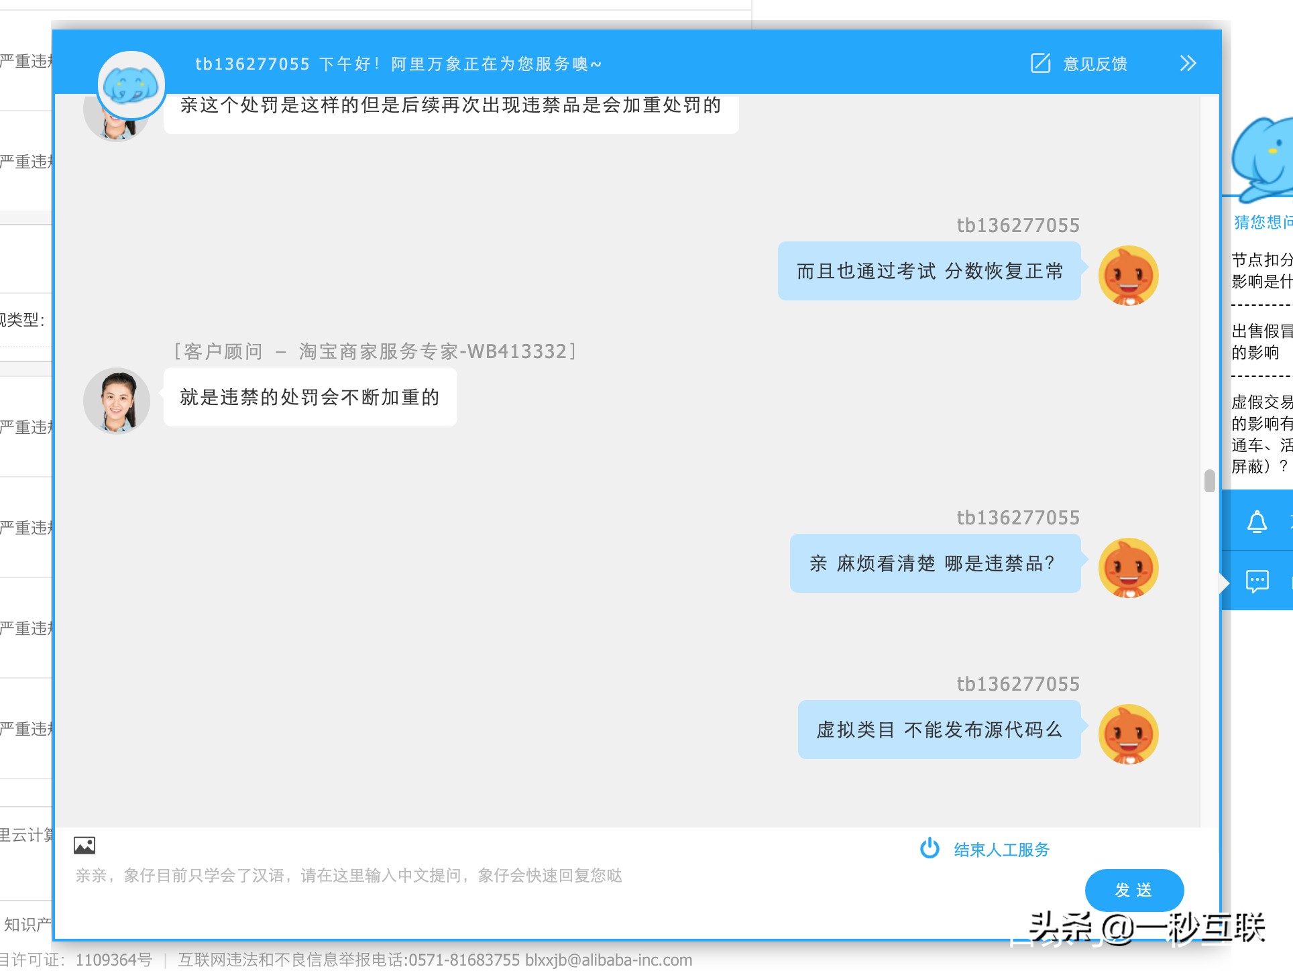Open the chat bubble icon in blue sidebar
The width and height of the screenshot is (1293, 971).
pos(1258,581)
